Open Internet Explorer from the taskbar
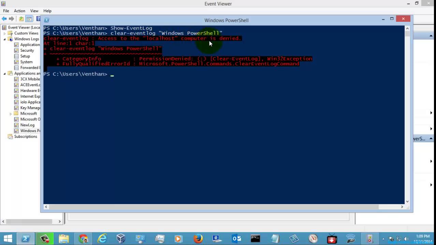The height and width of the screenshot is (245, 436). (102, 239)
